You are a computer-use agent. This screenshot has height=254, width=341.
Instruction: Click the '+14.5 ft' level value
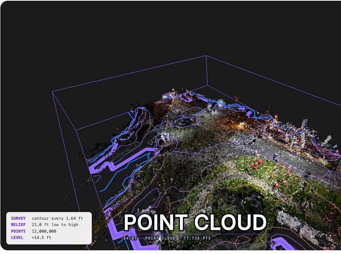pyautogui.click(x=42, y=237)
